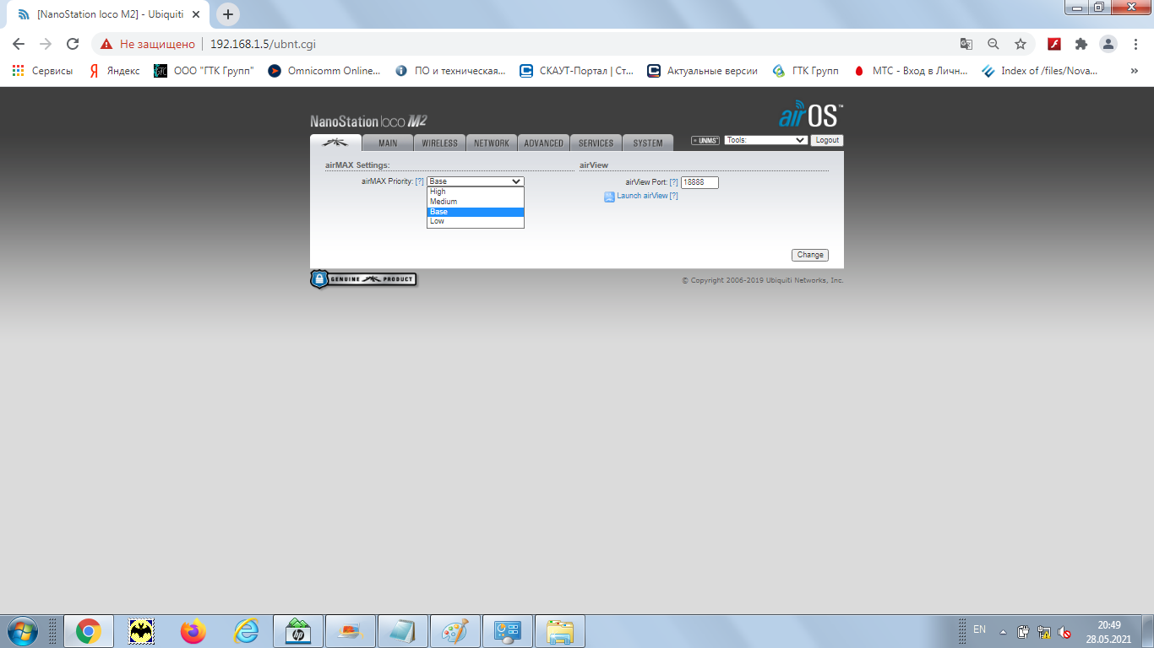This screenshot has height=648, width=1154.
Task: Click the Genuine Product badge
Action: [363, 279]
